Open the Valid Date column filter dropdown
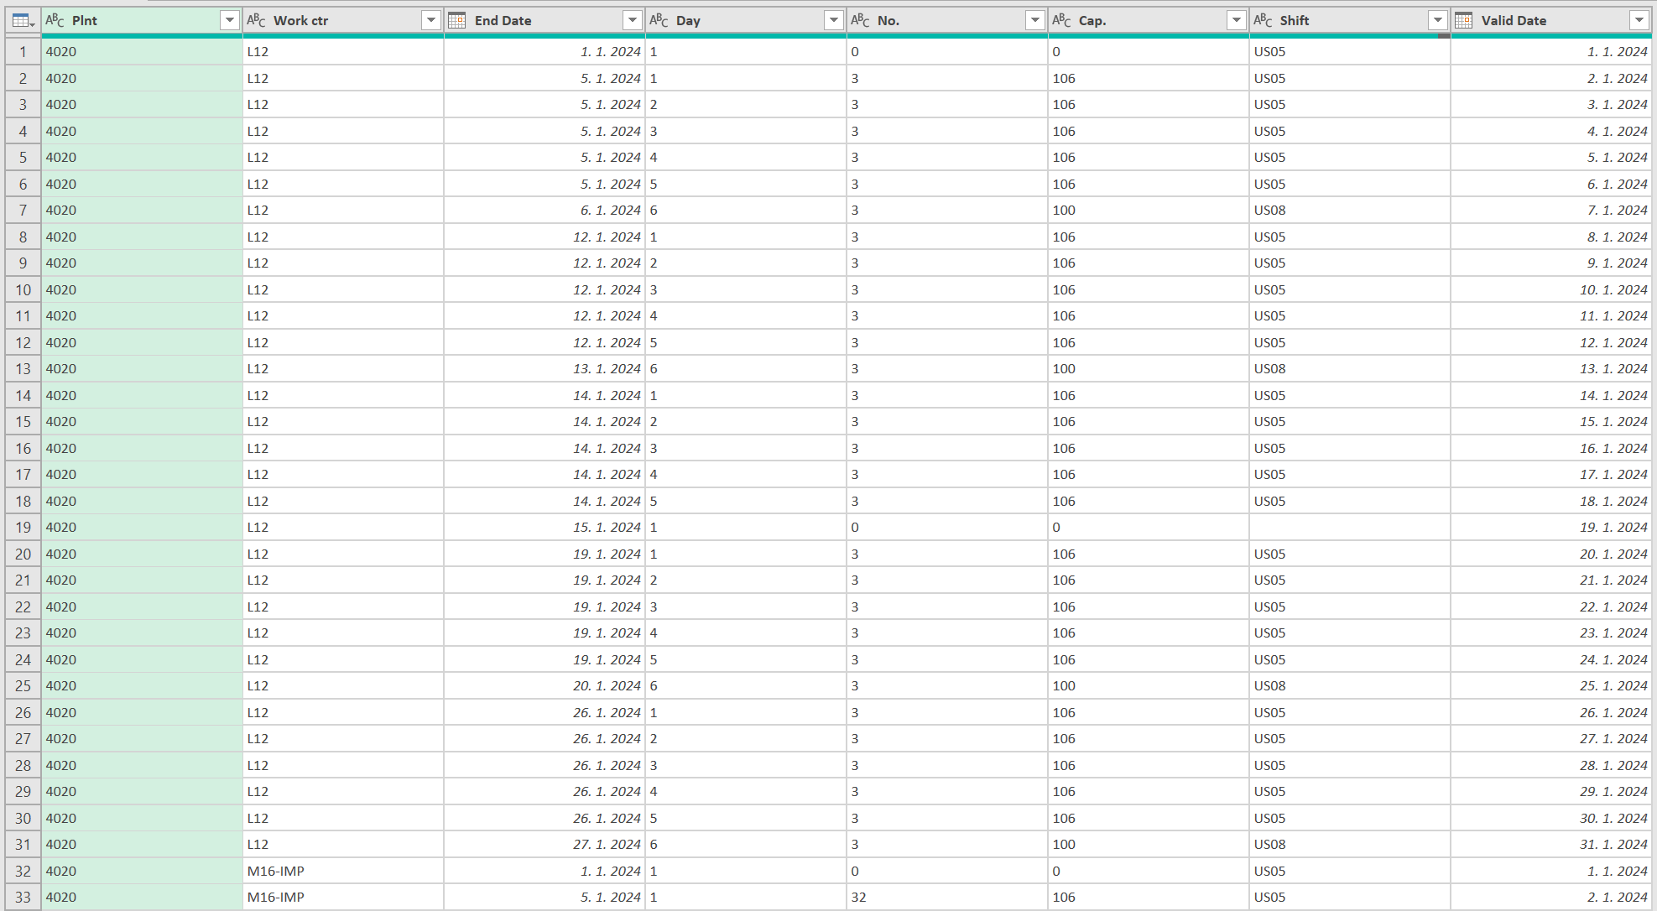 point(1639,20)
